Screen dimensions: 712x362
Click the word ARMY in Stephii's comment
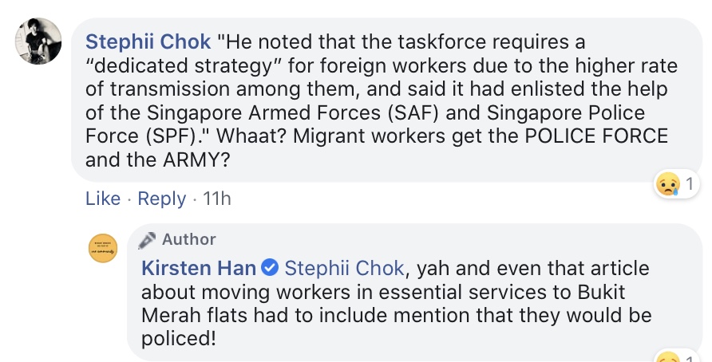point(190,159)
